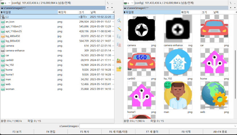Click the PNG file icon beside web

(x=3, y=84)
